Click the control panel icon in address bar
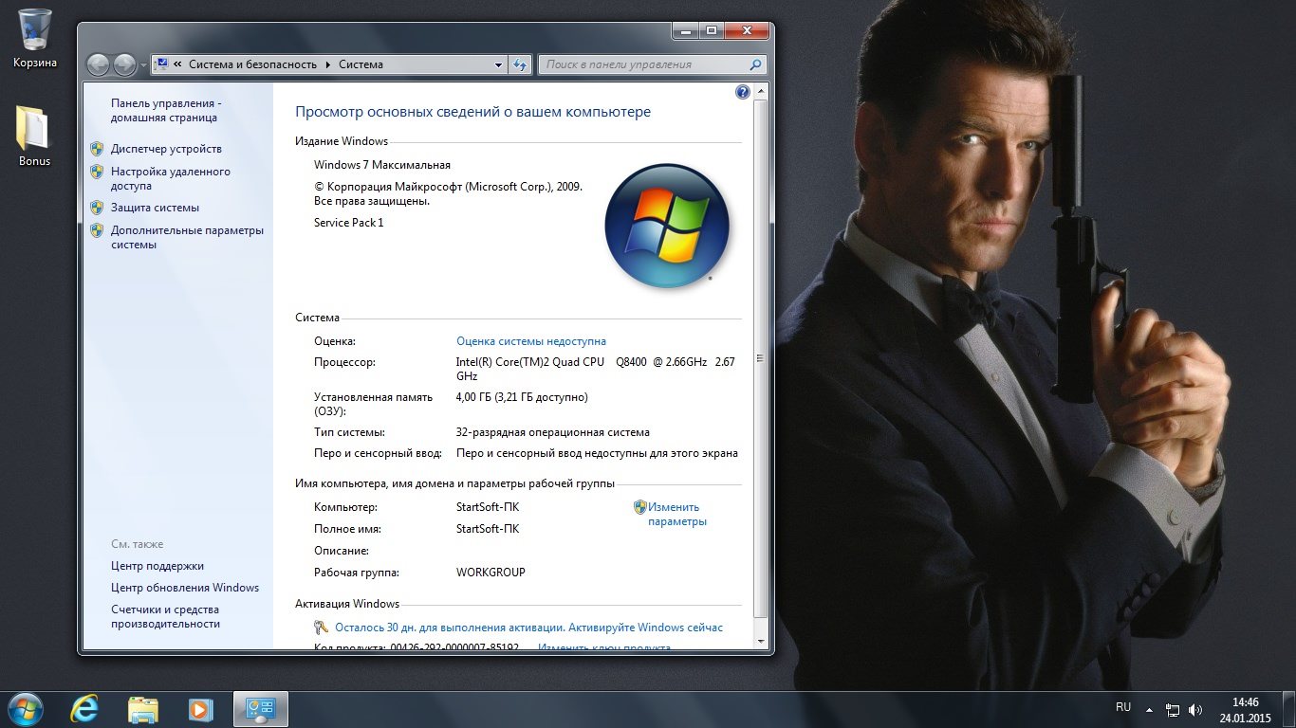This screenshot has width=1296, height=728. click(x=161, y=64)
